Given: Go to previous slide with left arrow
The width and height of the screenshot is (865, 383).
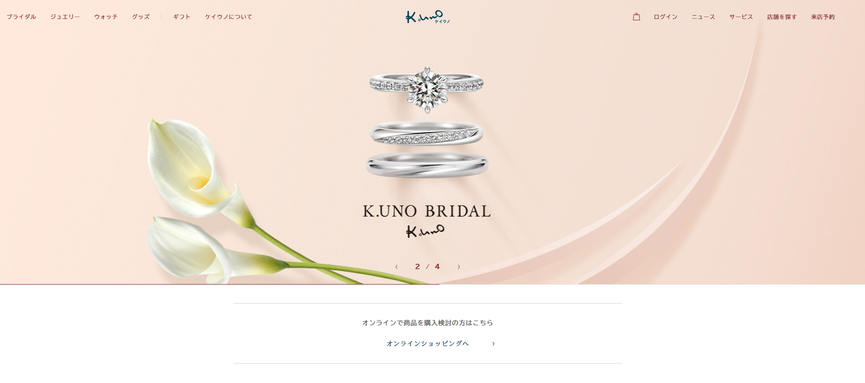Looking at the screenshot, I should [396, 267].
